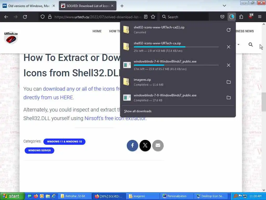Open Nirsoft's free icon extractor link
The image size is (266, 200).
115,118
